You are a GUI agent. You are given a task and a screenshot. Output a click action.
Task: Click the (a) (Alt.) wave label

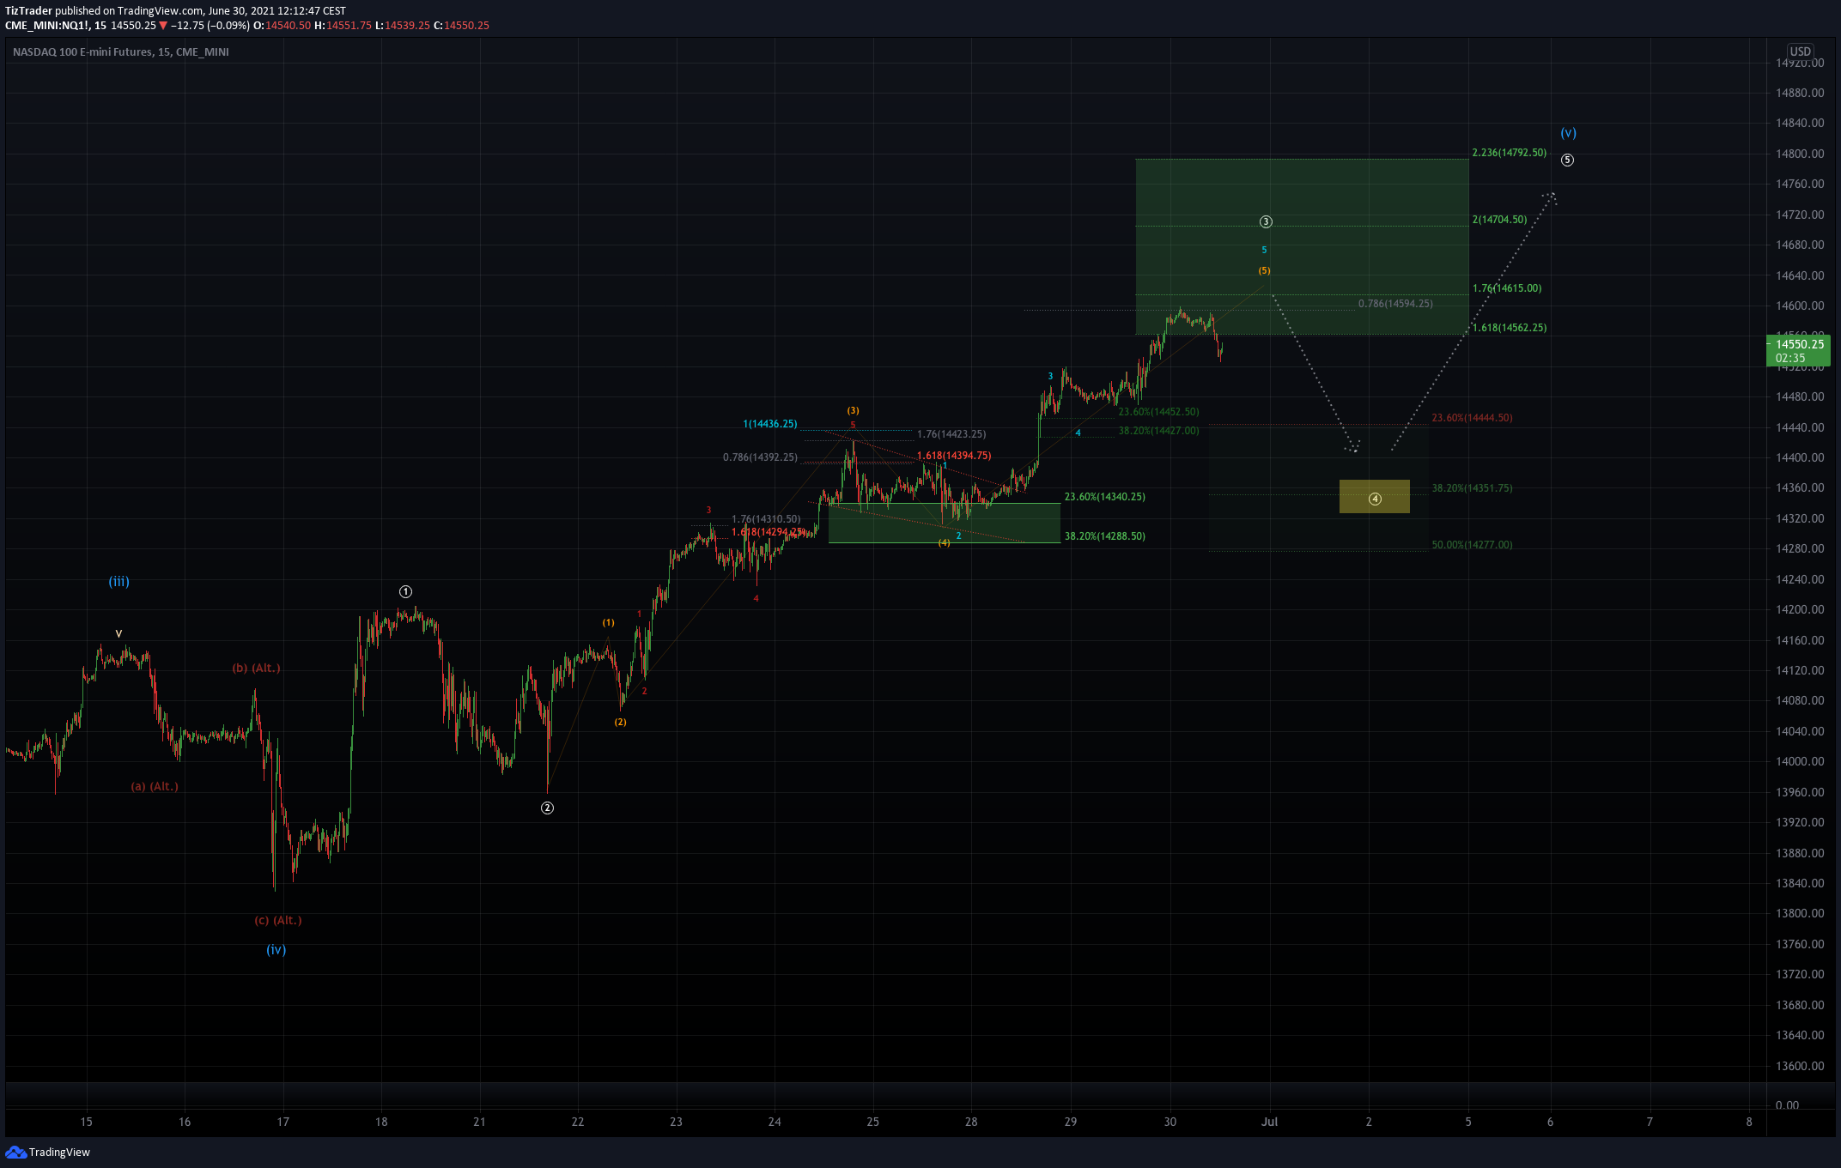coord(155,786)
